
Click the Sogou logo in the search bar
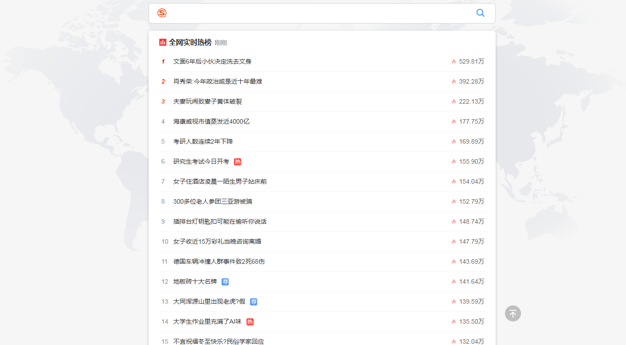pos(162,13)
